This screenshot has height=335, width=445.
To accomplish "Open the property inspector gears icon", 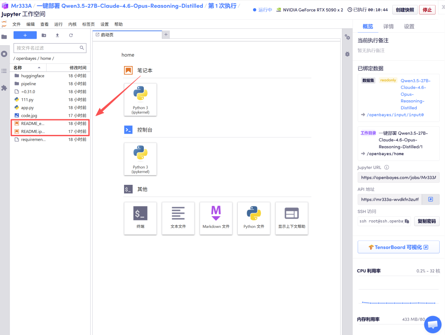I will pos(347,37).
